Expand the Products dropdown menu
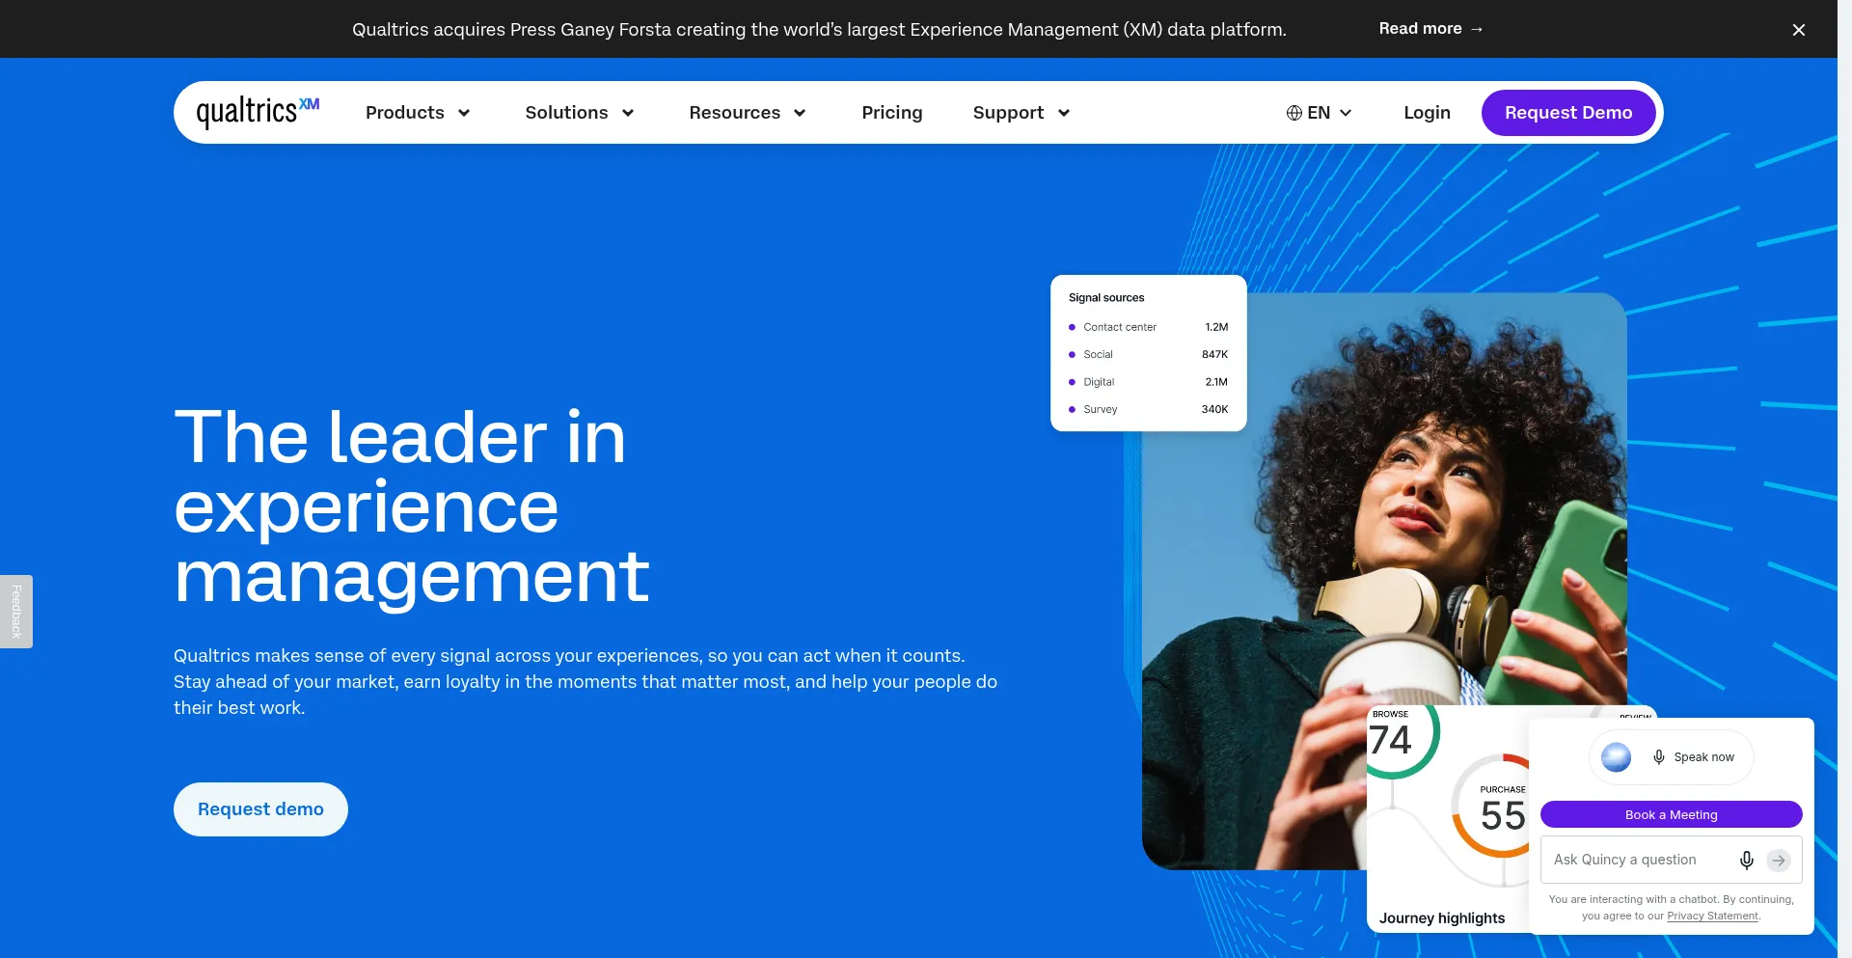The image size is (1852, 958). [x=418, y=113]
